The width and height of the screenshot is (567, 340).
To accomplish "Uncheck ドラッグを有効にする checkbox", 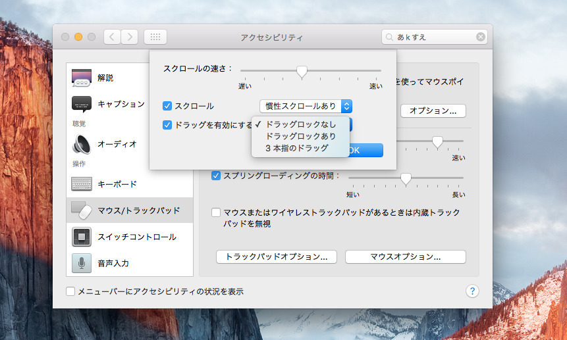I will [x=167, y=124].
